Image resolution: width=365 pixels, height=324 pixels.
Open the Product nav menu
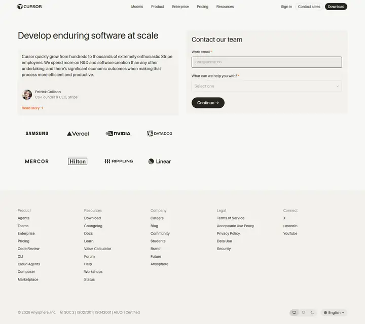tap(158, 7)
